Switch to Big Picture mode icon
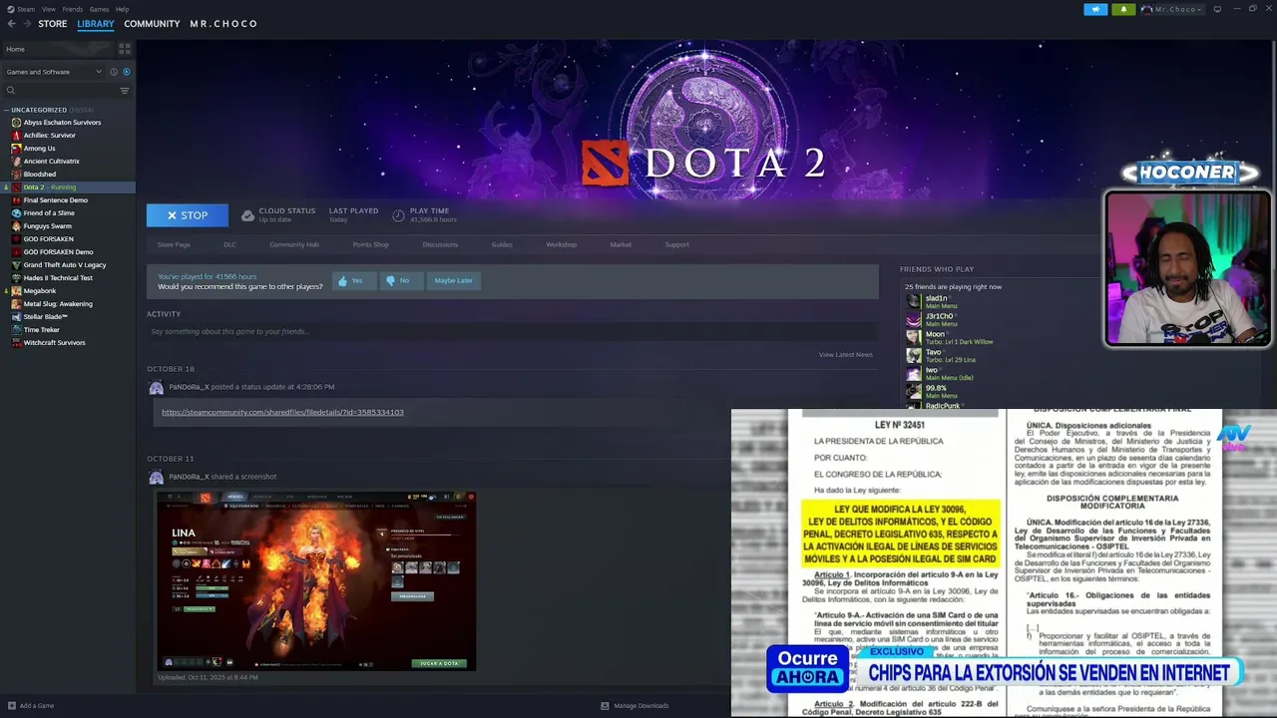 [x=1217, y=9]
